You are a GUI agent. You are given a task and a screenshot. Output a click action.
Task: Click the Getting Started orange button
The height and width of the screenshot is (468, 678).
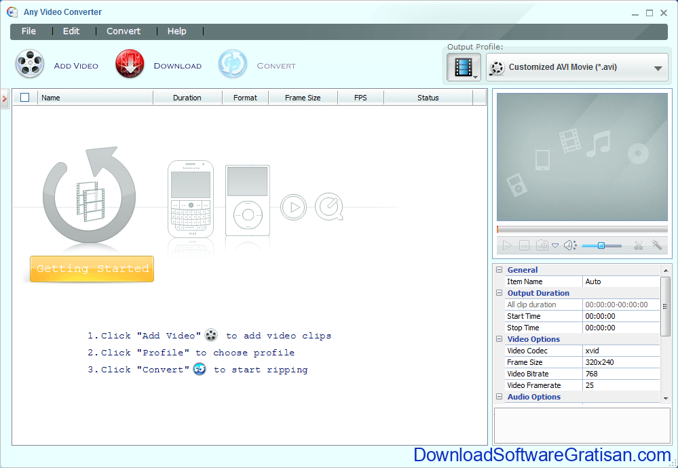pos(92,269)
